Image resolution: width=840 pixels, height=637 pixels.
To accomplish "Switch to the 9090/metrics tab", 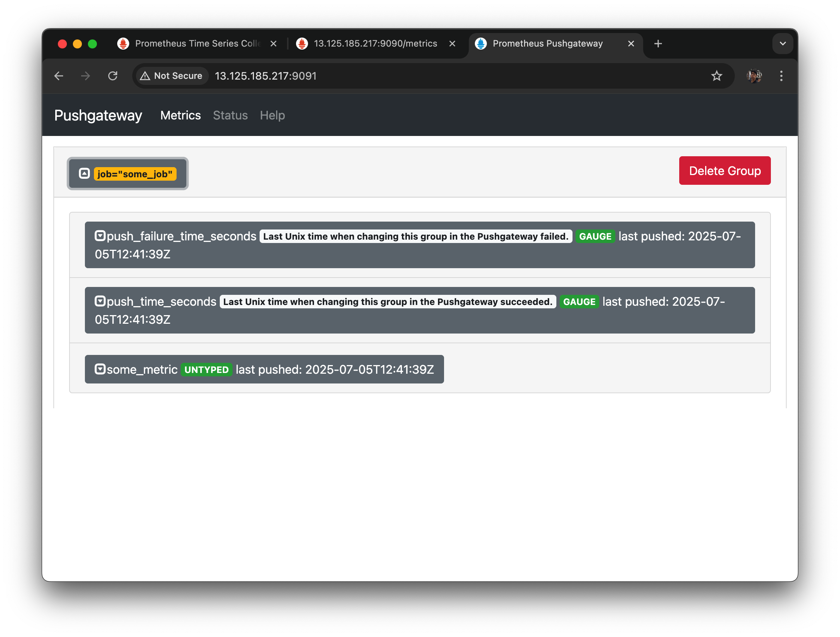I will coord(375,44).
